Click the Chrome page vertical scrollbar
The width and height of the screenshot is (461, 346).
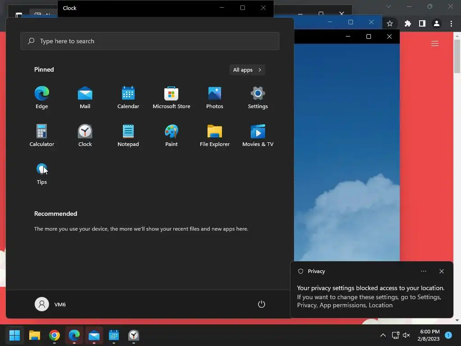coord(457,56)
